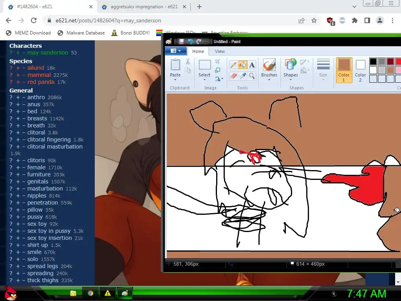Expand the Select dropdown arrow
401x301 pixels.
[204, 80]
